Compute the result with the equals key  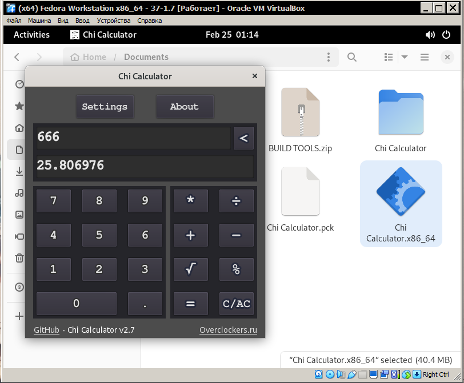191,304
